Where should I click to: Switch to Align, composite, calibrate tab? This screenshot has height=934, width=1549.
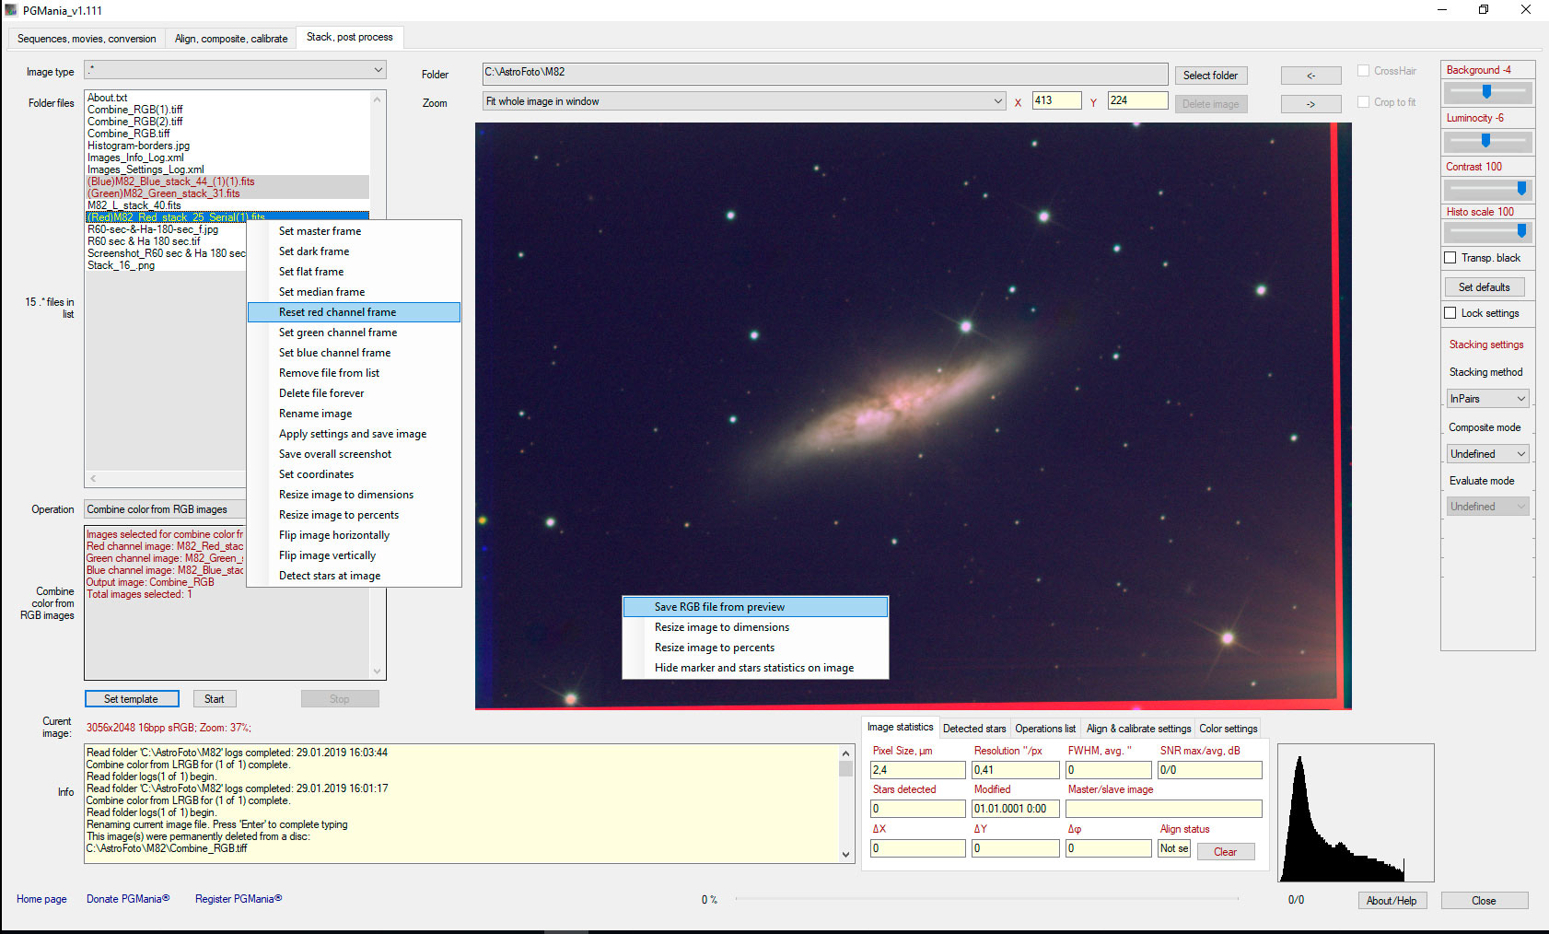pos(231,39)
